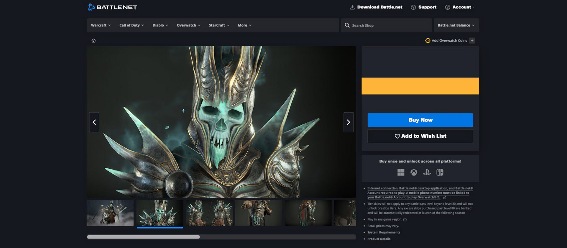Click the Support question mark icon

tap(413, 7)
